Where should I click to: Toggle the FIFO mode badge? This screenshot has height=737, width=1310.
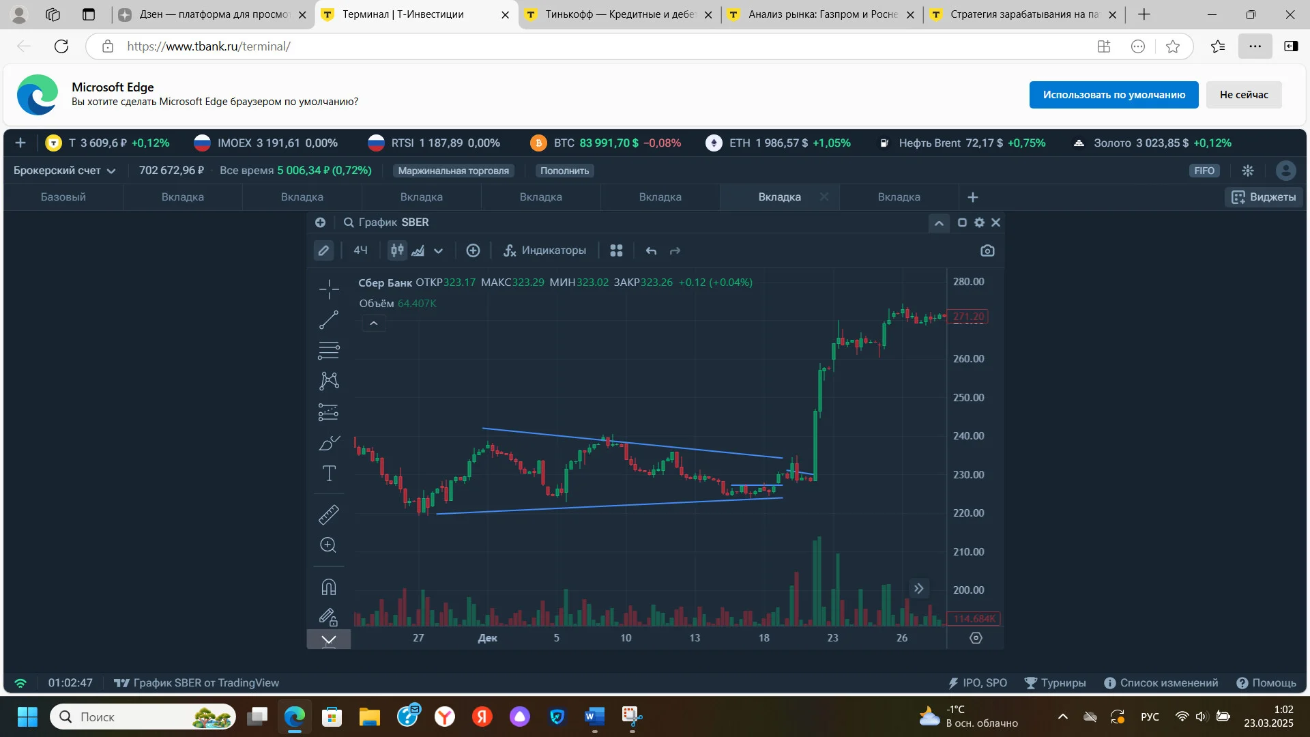pos(1204,171)
